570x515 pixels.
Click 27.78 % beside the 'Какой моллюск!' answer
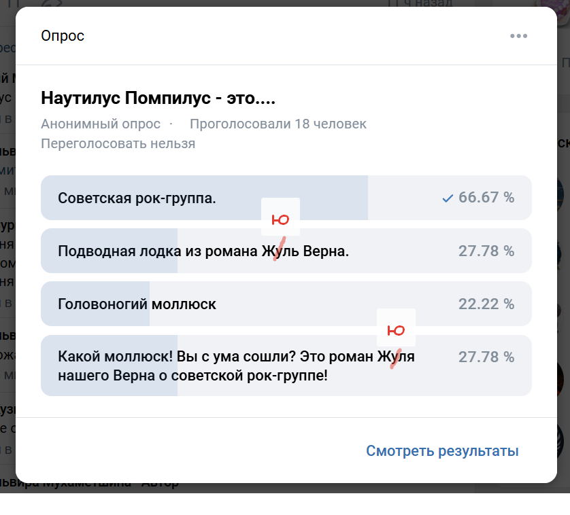486,357
